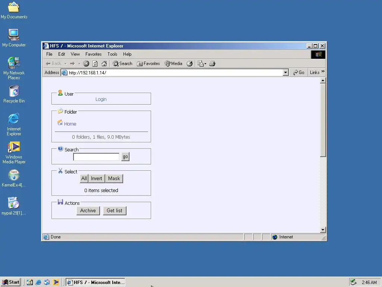Select the Recycle Bin desktop icon
This screenshot has width=382, height=287.
[14, 94]
